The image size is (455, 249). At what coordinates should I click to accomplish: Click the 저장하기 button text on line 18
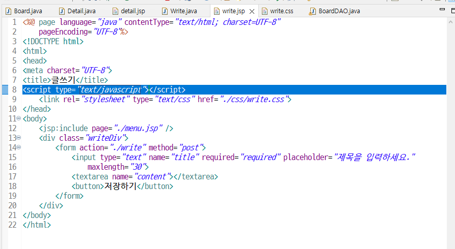(120, 186)
